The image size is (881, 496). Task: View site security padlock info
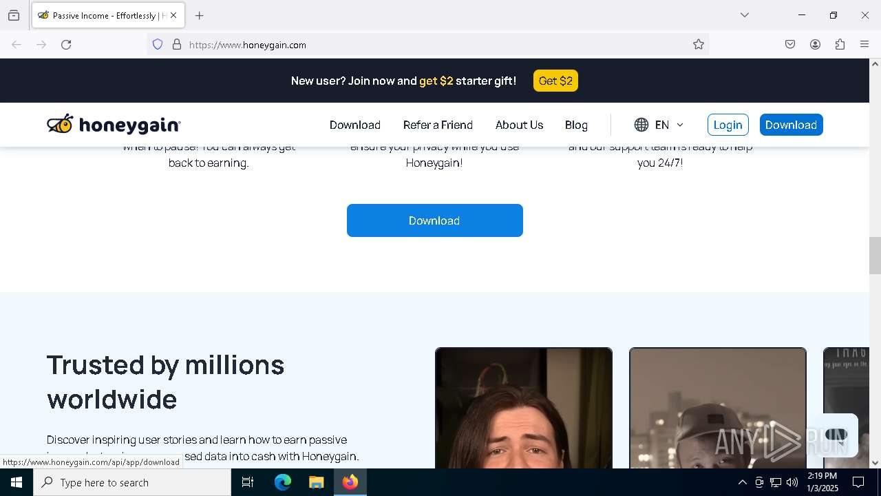click(177, 45)
